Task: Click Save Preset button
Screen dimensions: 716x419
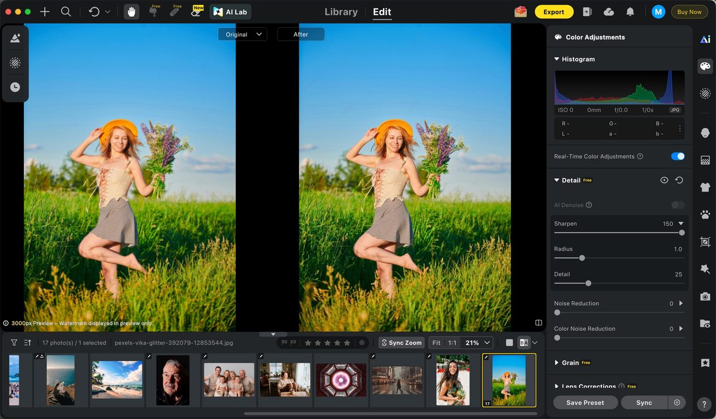Action: click(585, 402)
